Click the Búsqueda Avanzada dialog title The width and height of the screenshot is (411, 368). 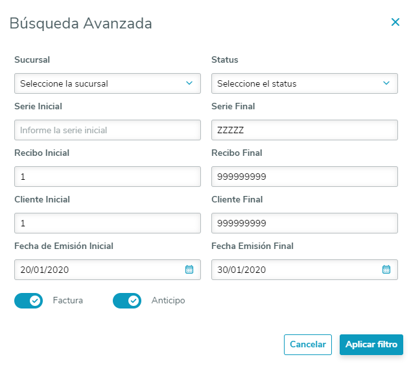click(x=81, y=24)
